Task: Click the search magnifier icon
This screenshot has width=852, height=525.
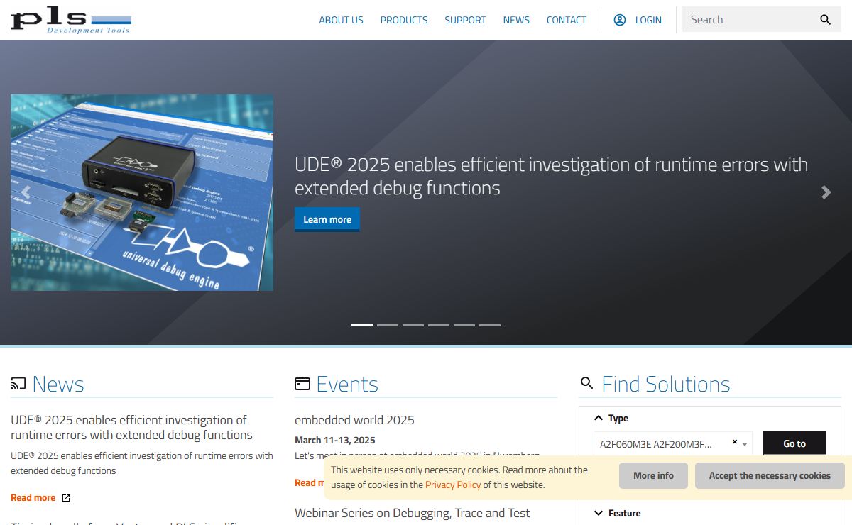Action: pos(825,20)
